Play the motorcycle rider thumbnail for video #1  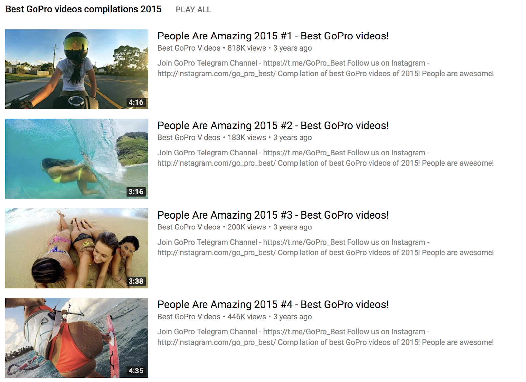(77, 69)
